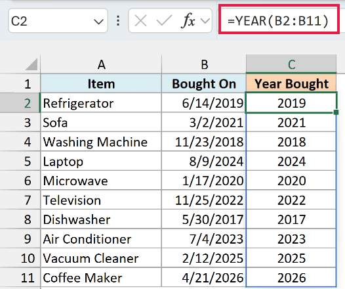The image size is (345, 289).
Task: Click the Select All corner triangle
Action: point(31,64)
